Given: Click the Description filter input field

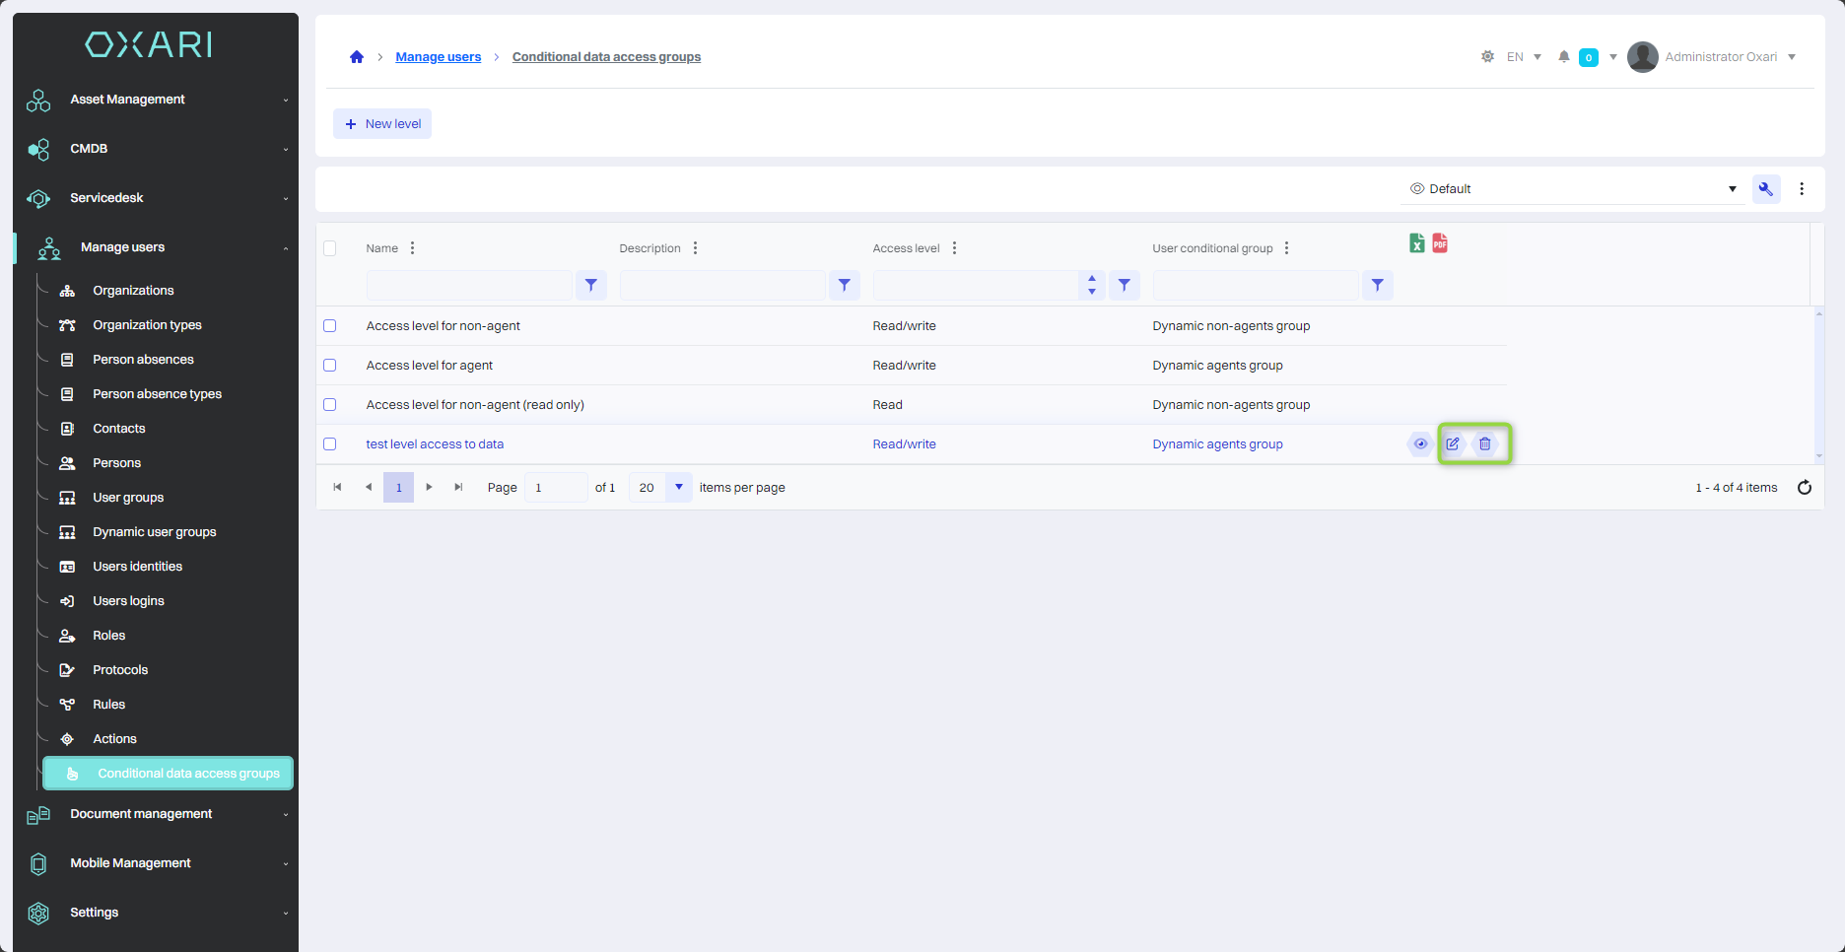Looking at the screenshot, I should [x=722, y=286].
